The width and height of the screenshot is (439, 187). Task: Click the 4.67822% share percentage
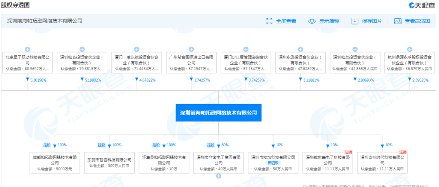coord(147,80)
